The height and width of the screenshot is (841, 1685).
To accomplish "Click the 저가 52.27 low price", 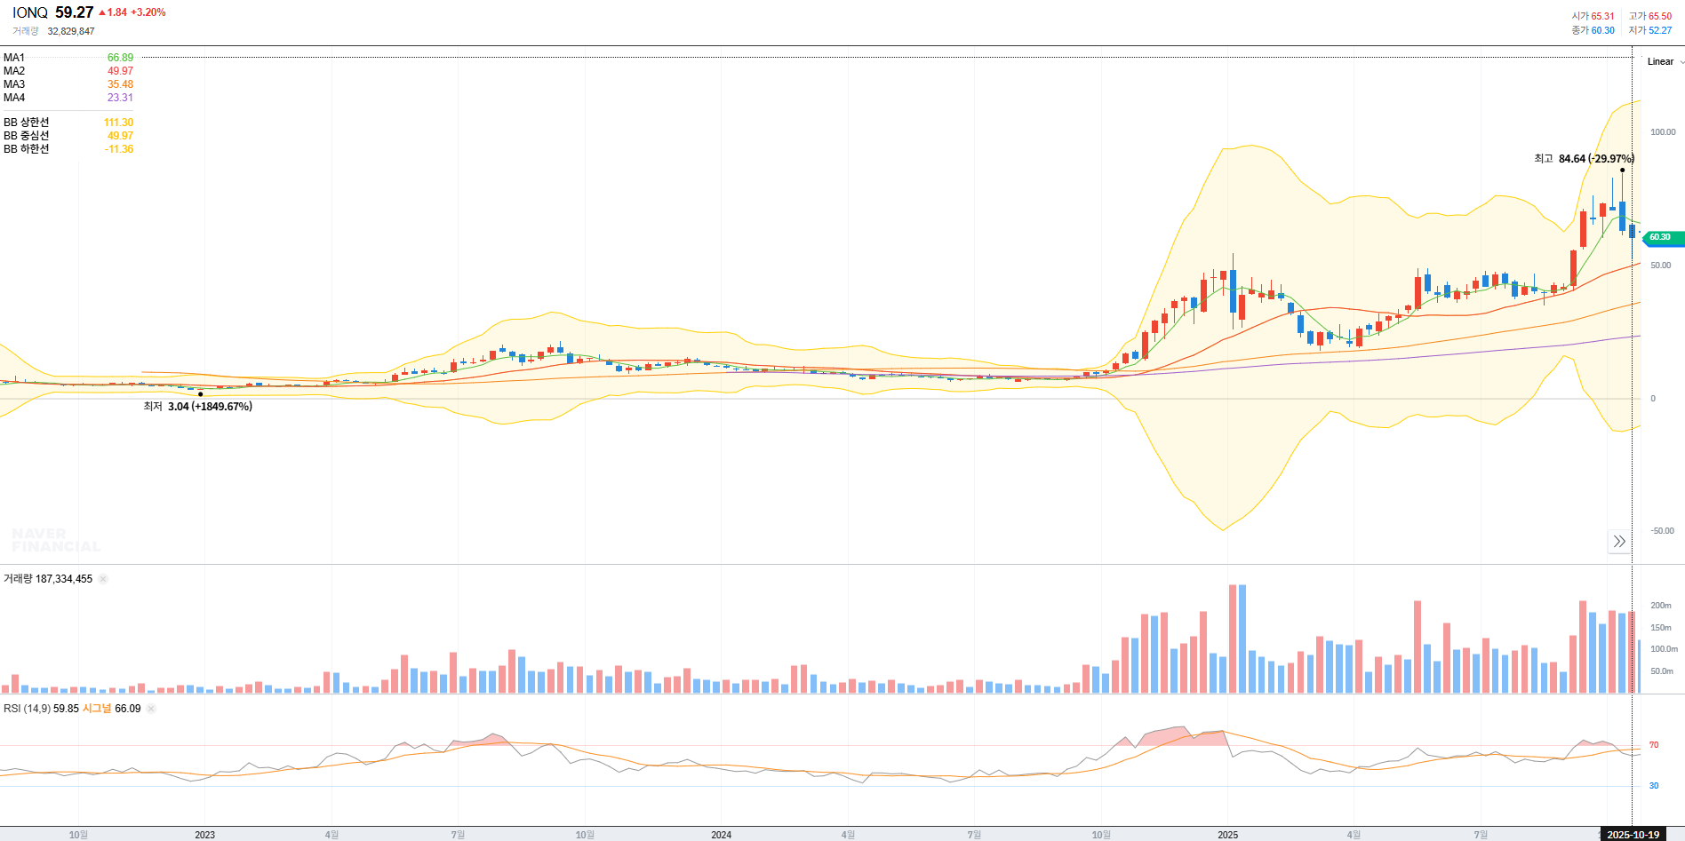I will click(1650, 30).
